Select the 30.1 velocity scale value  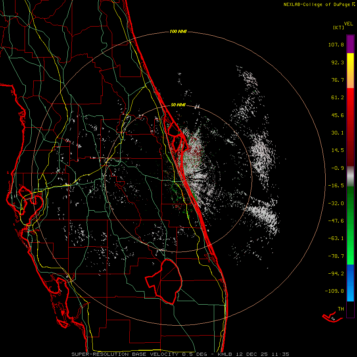(338, 133)
